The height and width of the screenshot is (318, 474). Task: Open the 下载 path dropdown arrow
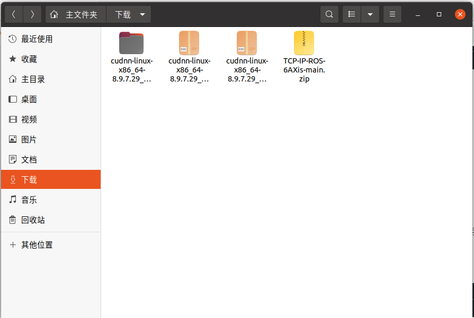(x=142, y=14)
